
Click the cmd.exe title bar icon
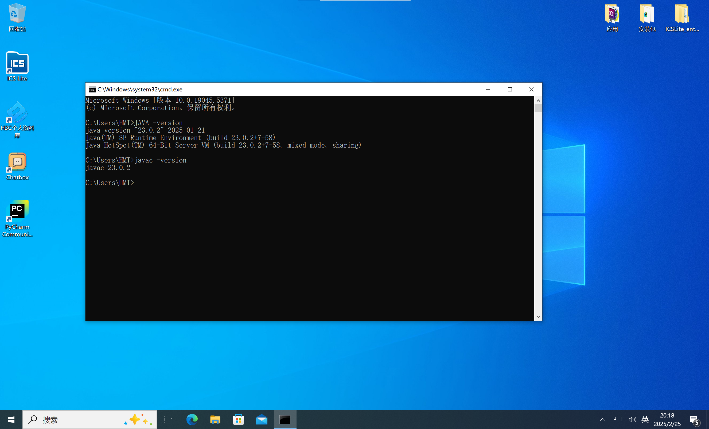pos(92,90)
